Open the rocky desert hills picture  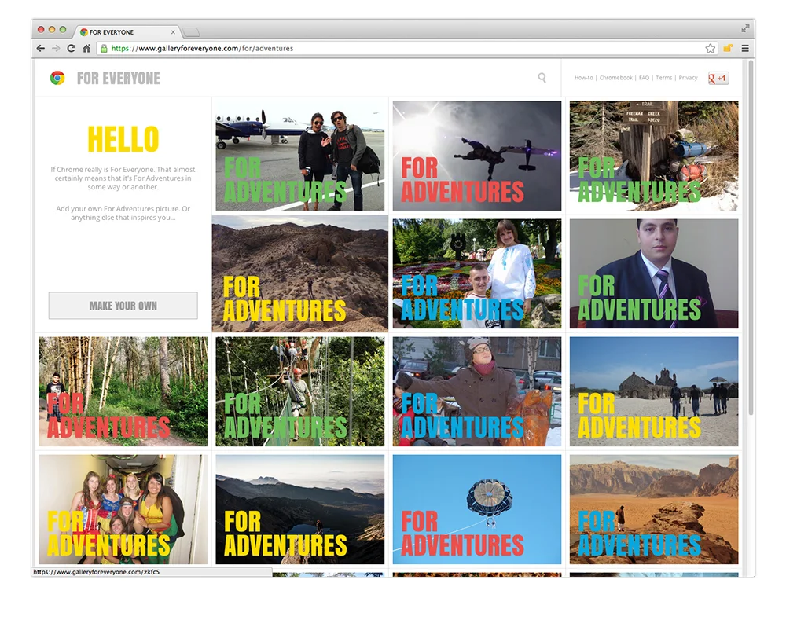(299, 273)
